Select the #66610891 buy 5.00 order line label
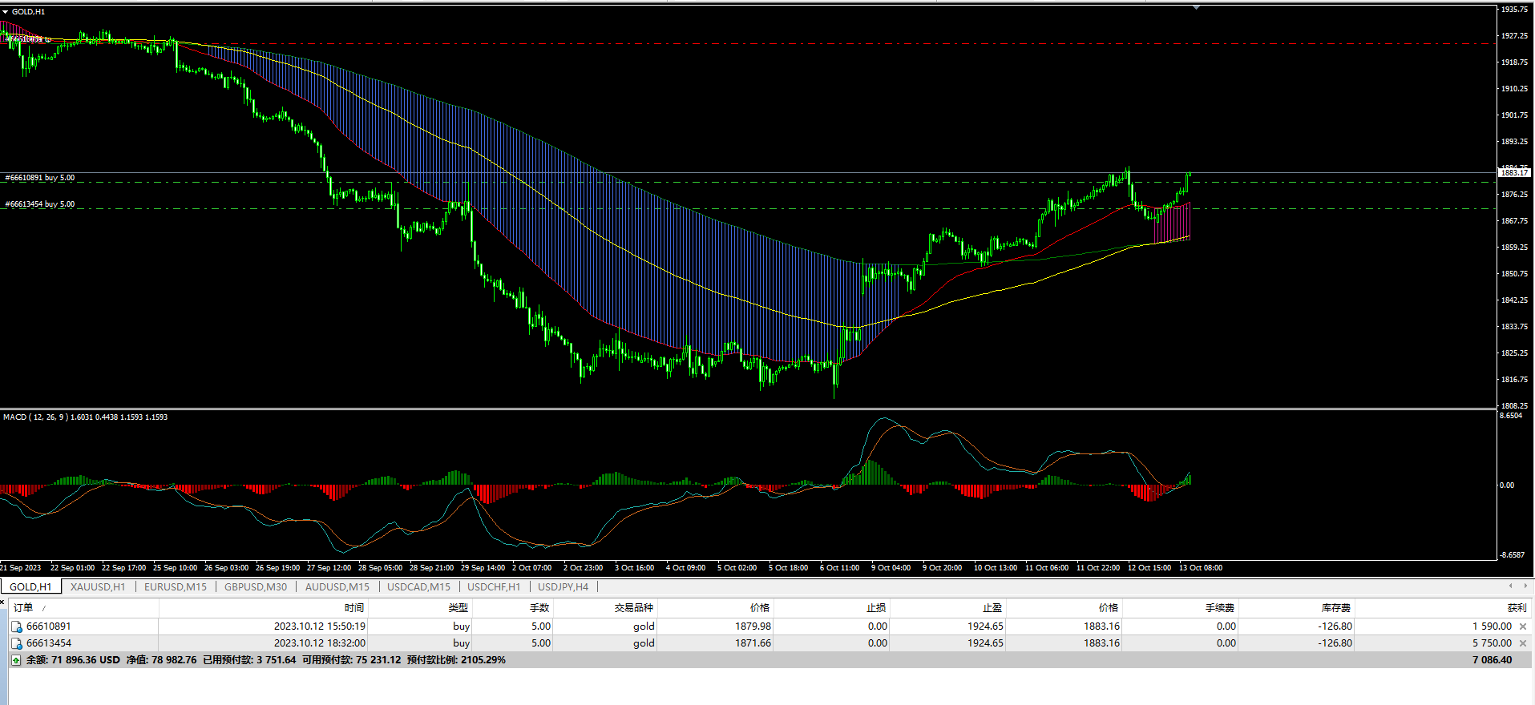 click(40, 178)
